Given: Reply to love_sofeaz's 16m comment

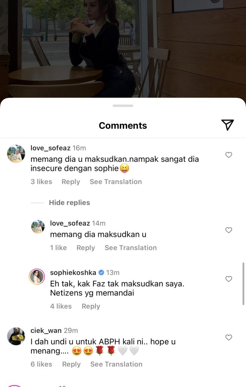Looking at the screenshot, I should [71, 182].
